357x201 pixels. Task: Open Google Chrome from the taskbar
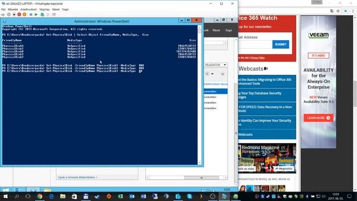(40, 196)
